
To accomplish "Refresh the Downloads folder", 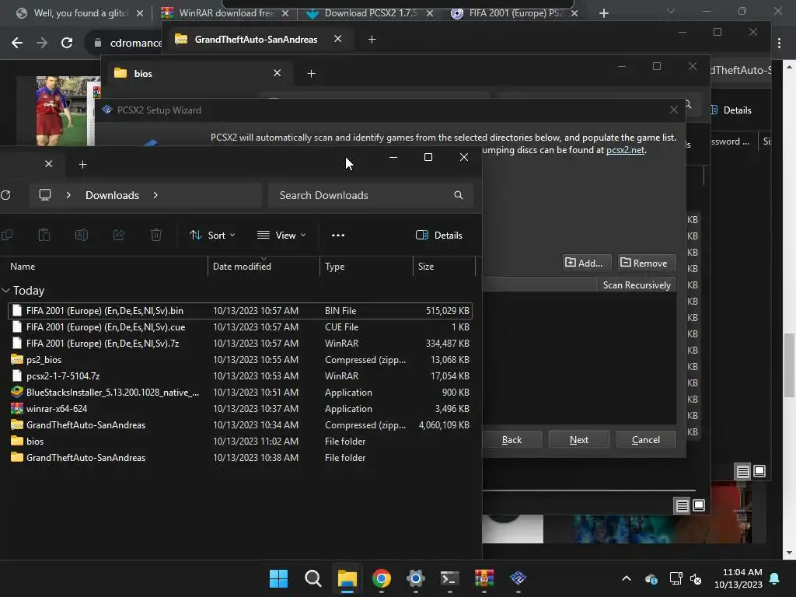I will point(5,195).
